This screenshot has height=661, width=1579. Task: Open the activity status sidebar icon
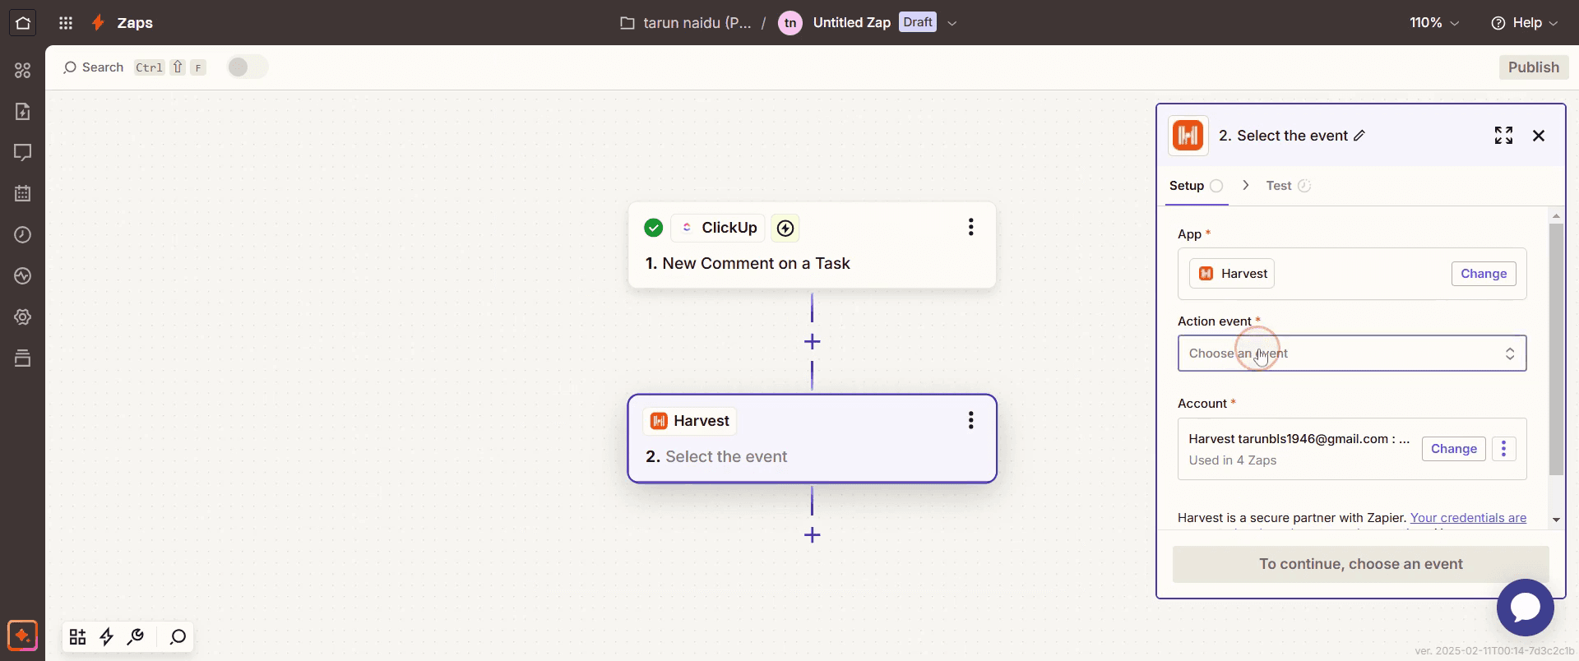23,275
